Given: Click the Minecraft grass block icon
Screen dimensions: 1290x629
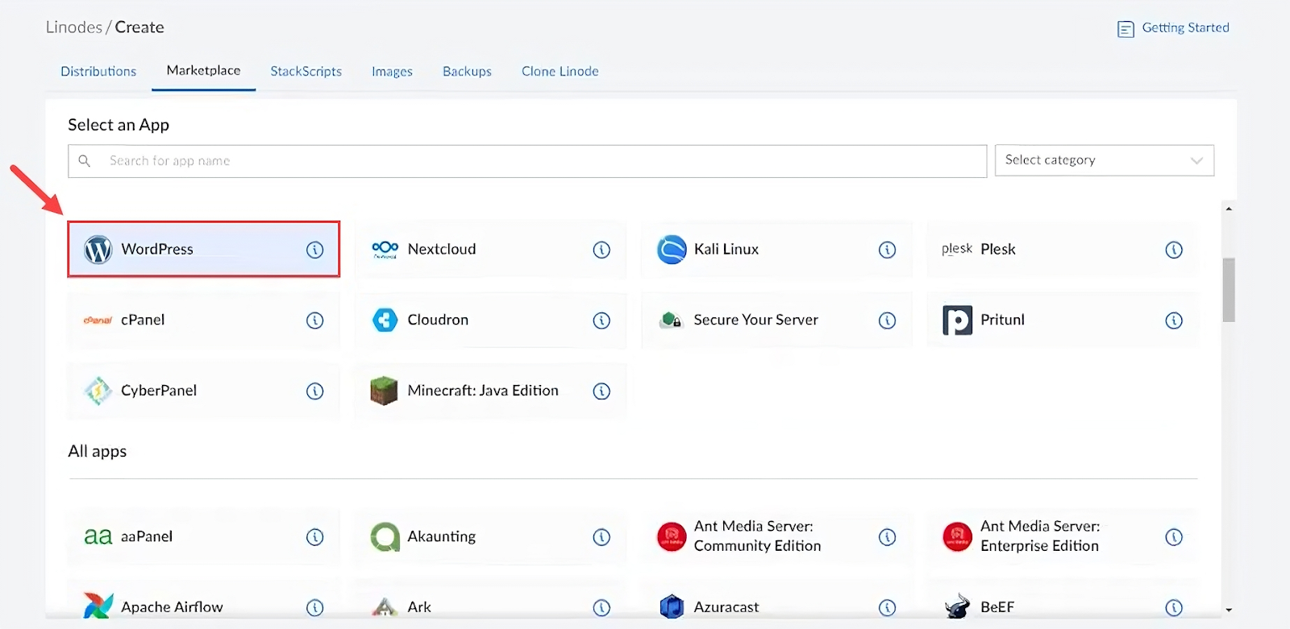Looking at the screenshot, I should (x=385, y=391).
